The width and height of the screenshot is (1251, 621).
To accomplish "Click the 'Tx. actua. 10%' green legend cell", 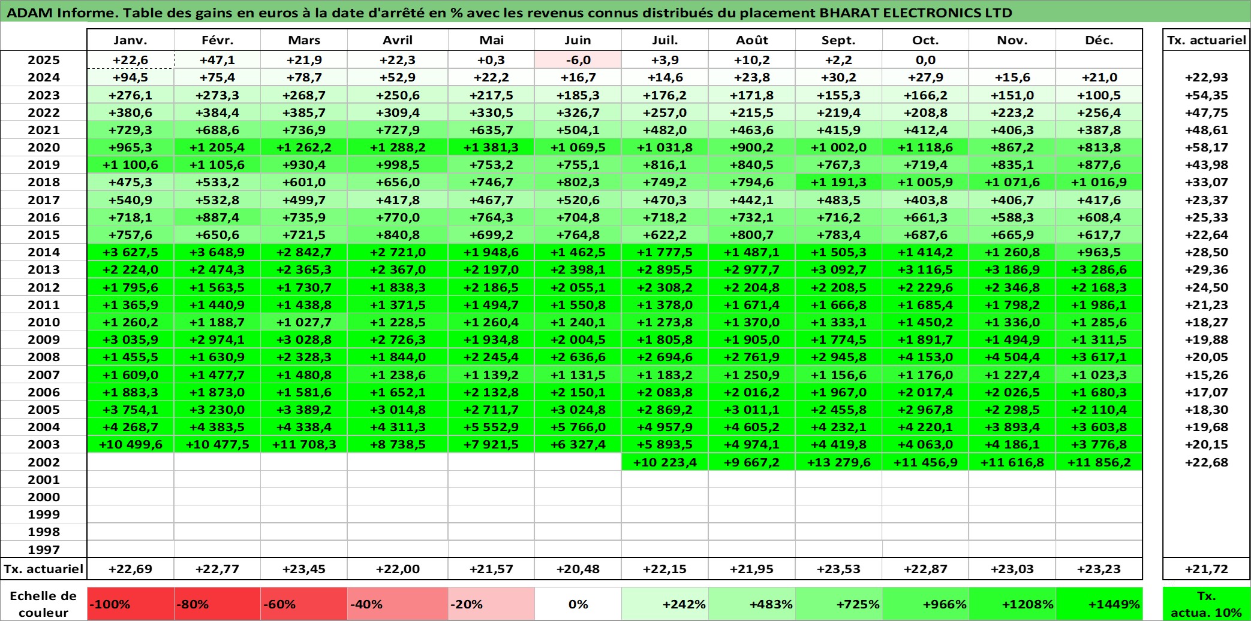I will (x=1207, y=604).
